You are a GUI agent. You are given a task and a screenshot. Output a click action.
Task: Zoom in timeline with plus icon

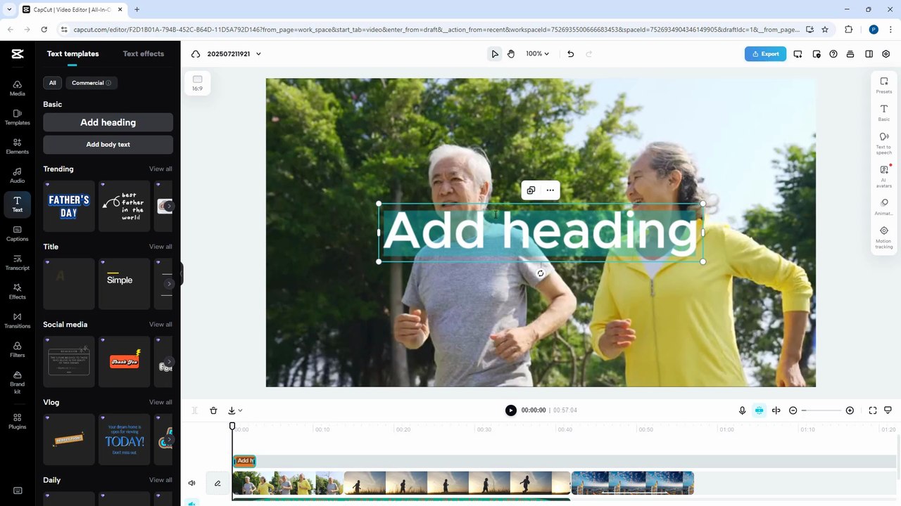[x=850, y=410]
